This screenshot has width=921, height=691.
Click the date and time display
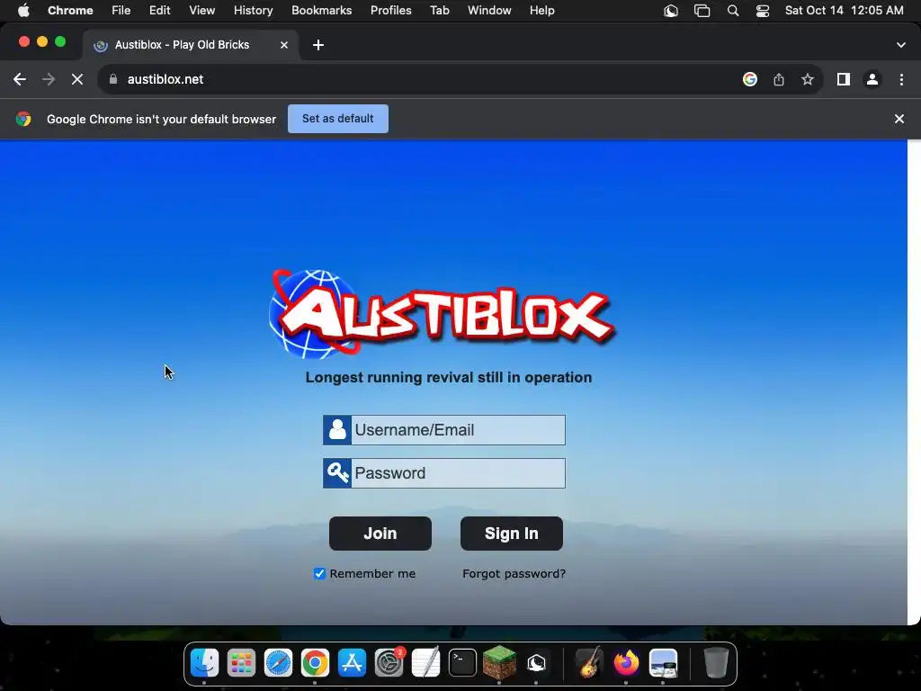(844, 11)
